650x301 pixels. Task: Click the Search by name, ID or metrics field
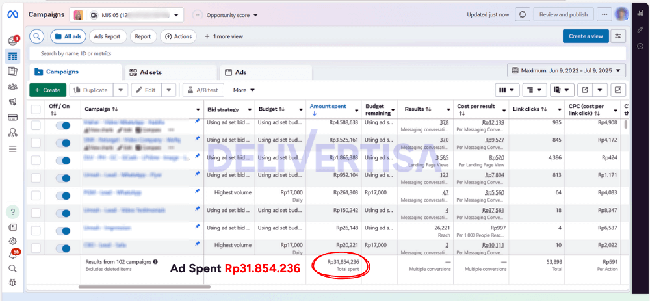[x=328, y=53]
